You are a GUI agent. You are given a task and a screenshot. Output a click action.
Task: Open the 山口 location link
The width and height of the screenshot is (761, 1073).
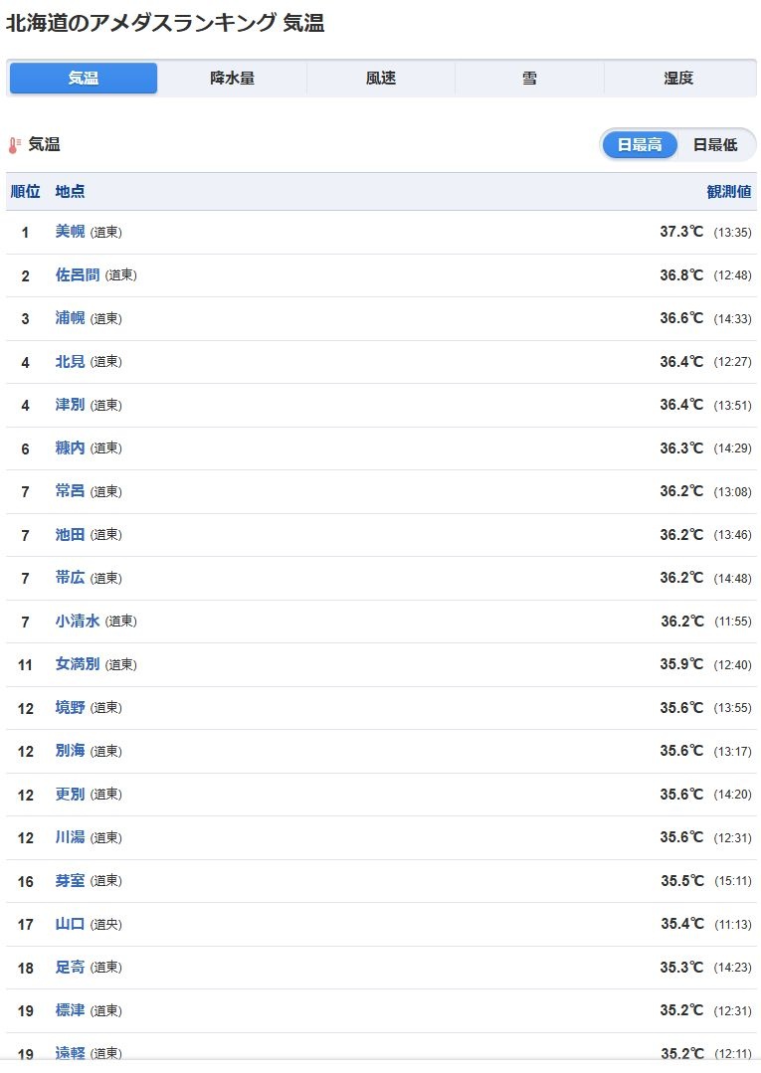70,924
